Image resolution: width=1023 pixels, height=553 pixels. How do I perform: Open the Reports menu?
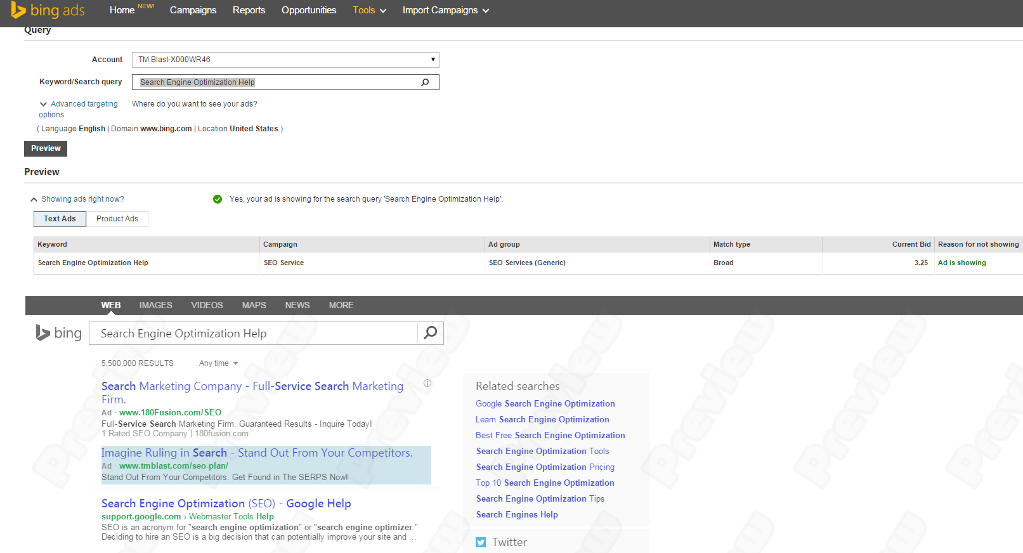[249, 10]
